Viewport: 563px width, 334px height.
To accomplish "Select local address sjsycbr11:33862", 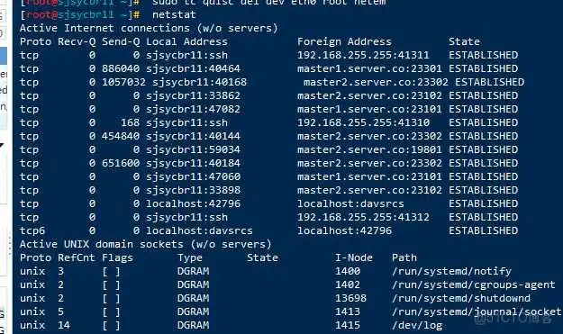I will coord(193,95).
